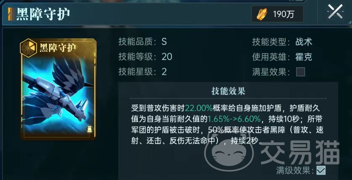This screenshot has height=180, width=352.
Task: Open hero 霍克 under 使用英雄
Action: click(304, 57)
